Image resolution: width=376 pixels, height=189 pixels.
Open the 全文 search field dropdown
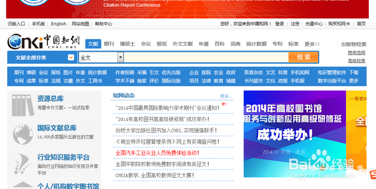click(x=121, y=57)
